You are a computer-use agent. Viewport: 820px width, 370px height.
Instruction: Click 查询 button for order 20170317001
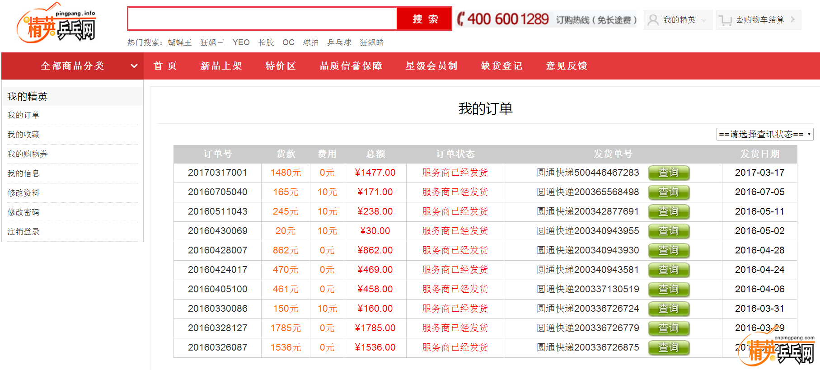[669, 173]
